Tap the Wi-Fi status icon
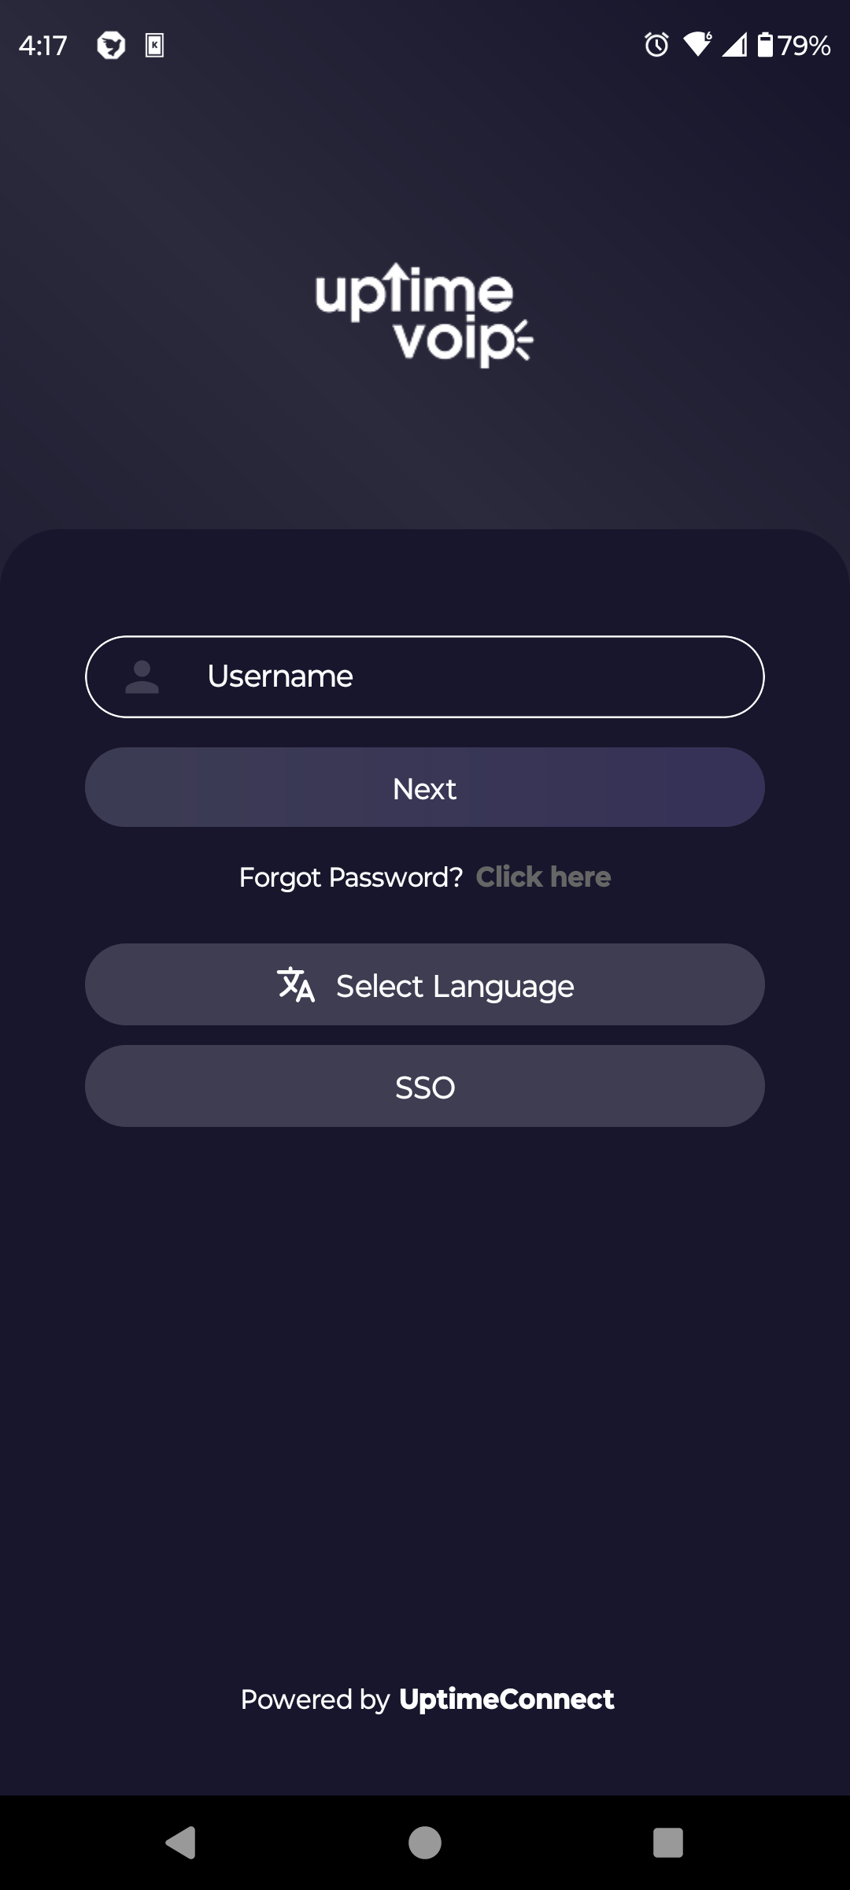This screenshot has width=850, height=1890. pos(697,45)
